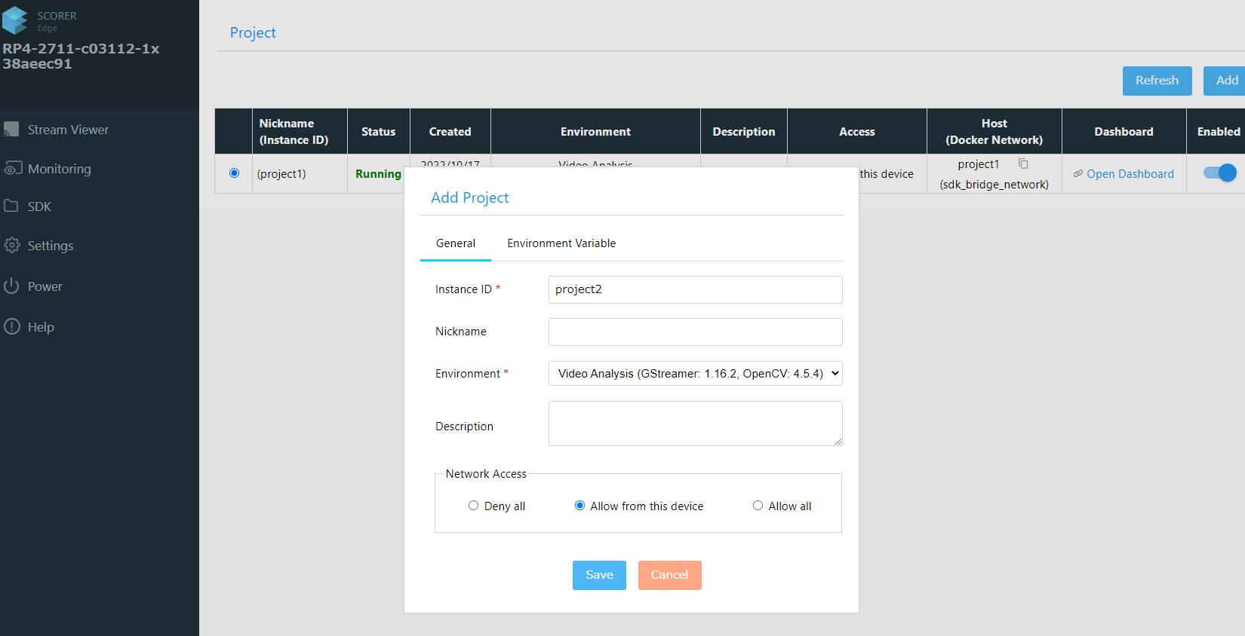This screenshot has width=1245, height=636.
Task: Open Dashboard link for project1
Action: [1130, 174]
